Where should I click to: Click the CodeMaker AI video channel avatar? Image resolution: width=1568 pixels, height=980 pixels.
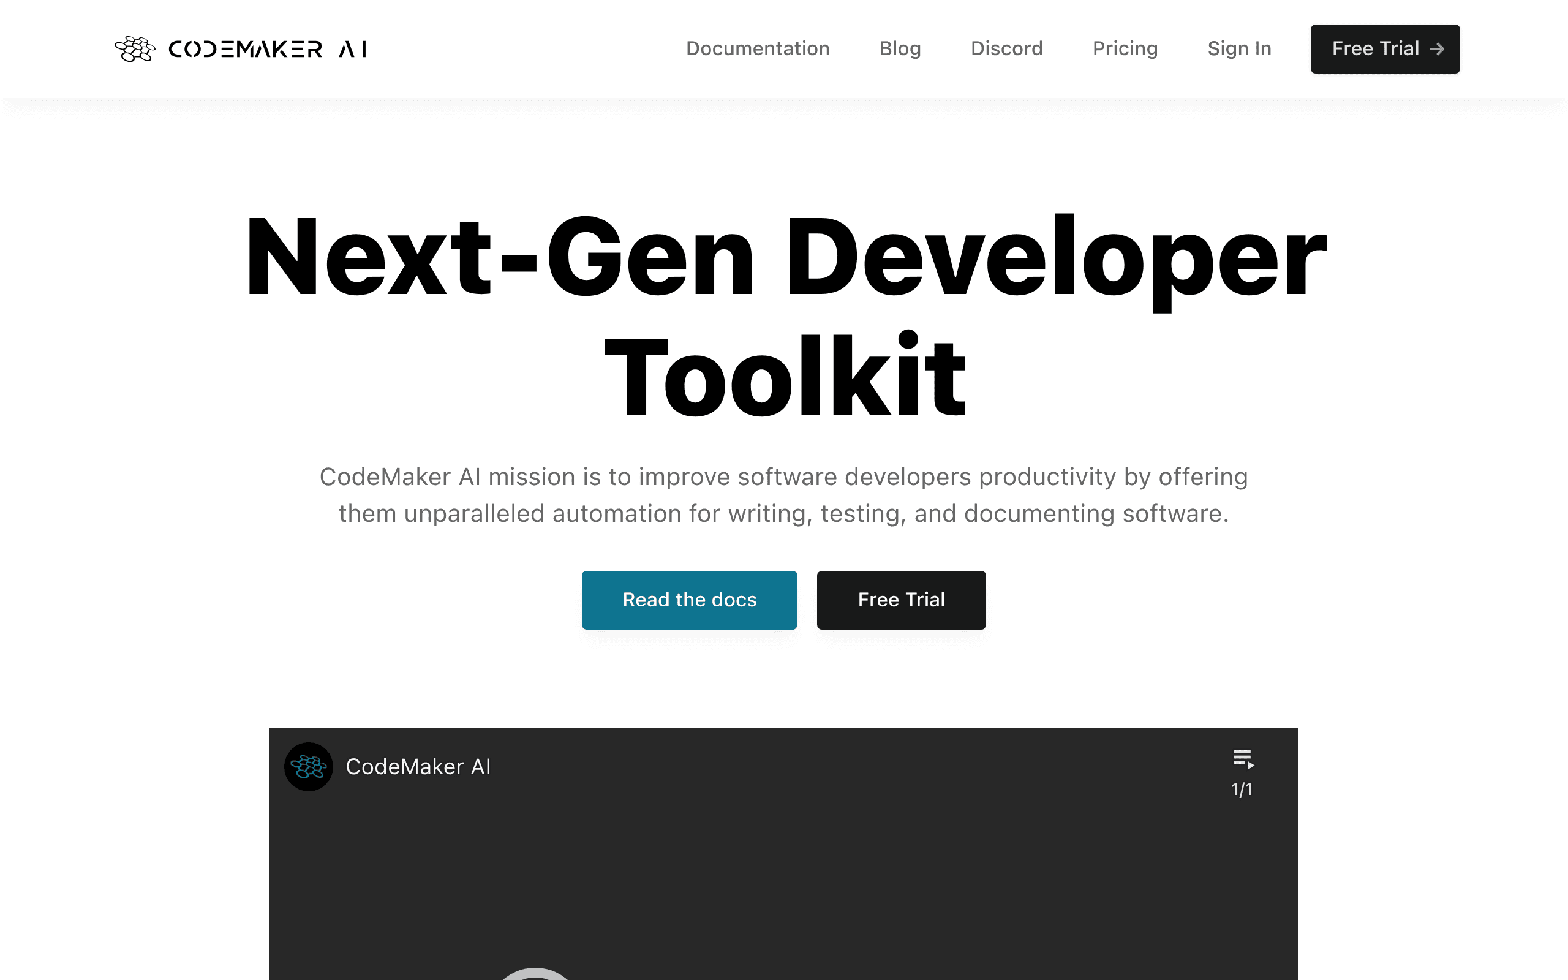(309, 766)
